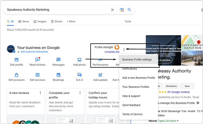203x124 pixels.
Task: Click the business logo avatar
Action: click(11, 49)
